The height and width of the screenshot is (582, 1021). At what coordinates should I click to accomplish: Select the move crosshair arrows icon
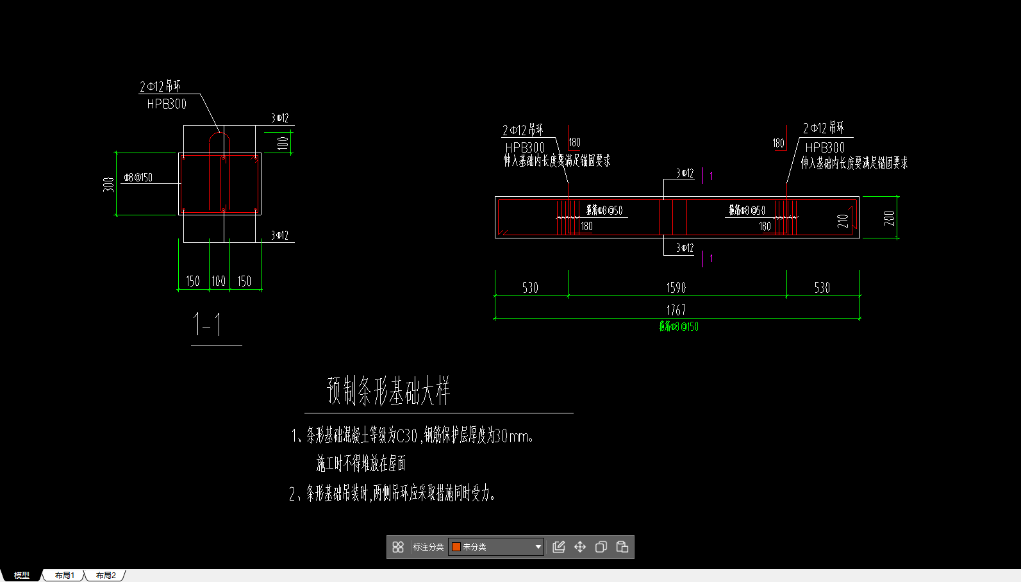pos(580,547)
